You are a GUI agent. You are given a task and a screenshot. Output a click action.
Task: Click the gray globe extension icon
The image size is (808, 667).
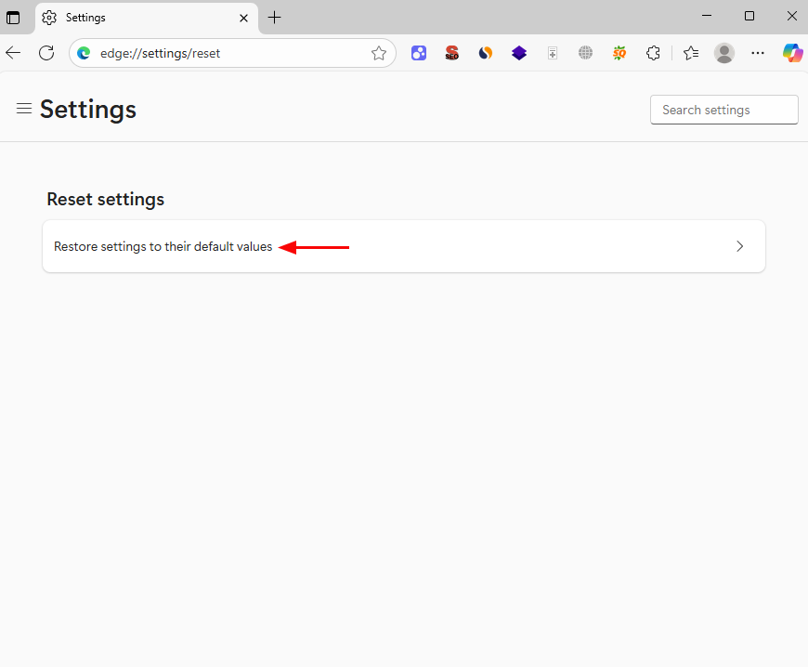click(x=585, y=53)
